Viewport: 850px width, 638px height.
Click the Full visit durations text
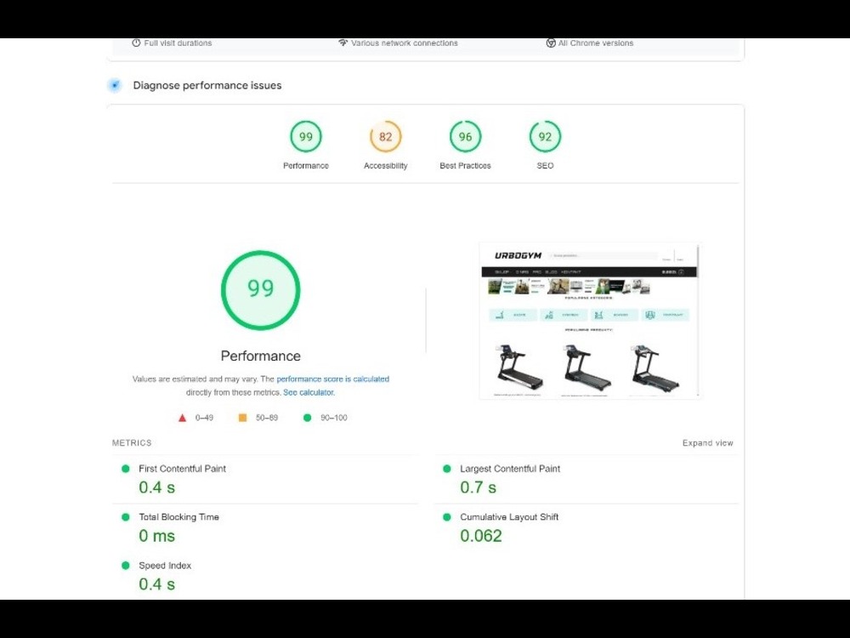click(x=178, y=43)
